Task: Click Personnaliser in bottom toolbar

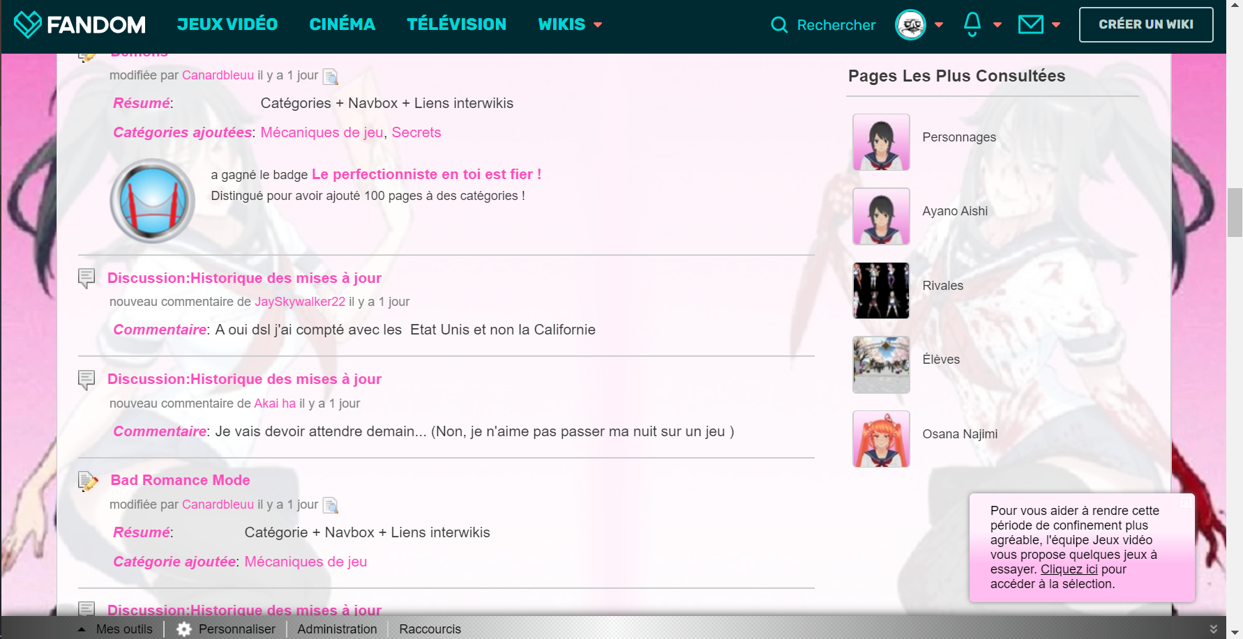Action: pyautogui.click(x=237, y=629)
